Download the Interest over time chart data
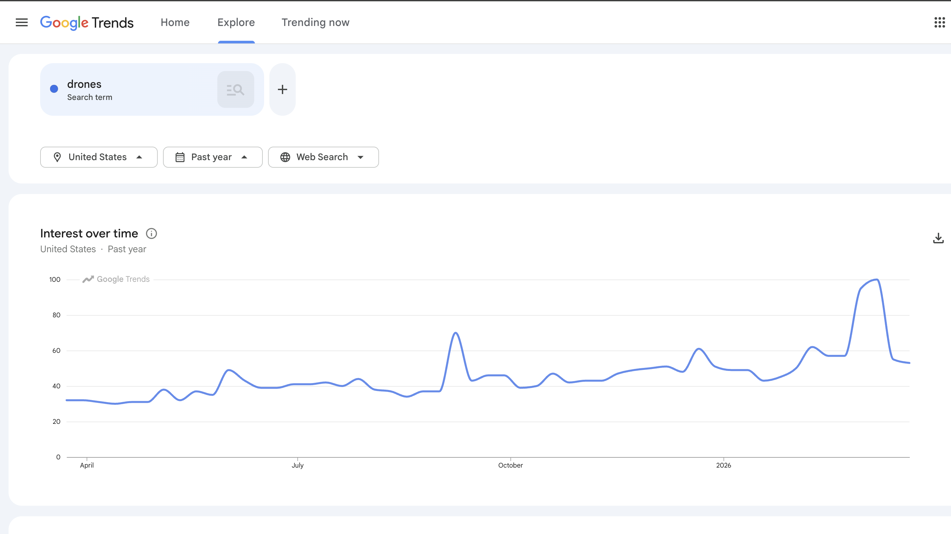Screen dimensions: 951x534 tap(938, 238)
